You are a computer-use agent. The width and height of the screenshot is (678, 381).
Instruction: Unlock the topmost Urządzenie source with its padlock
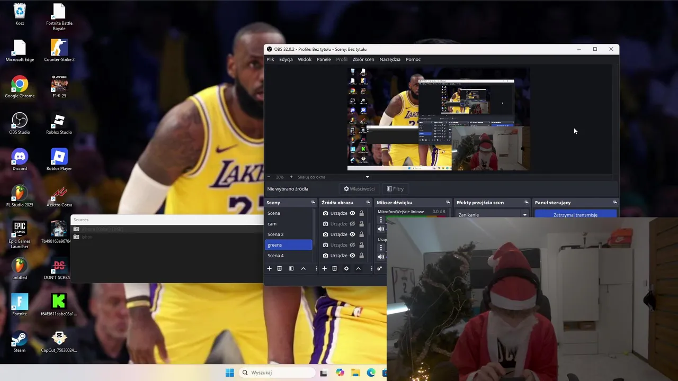tap(361, 213)
